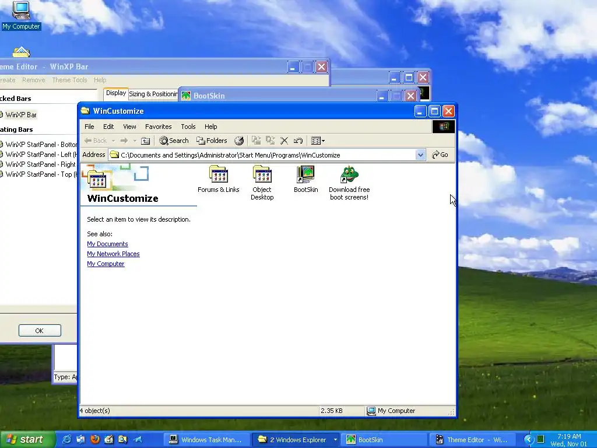Open the Views dropdown in Explorer toolbar

coord(318,141)
